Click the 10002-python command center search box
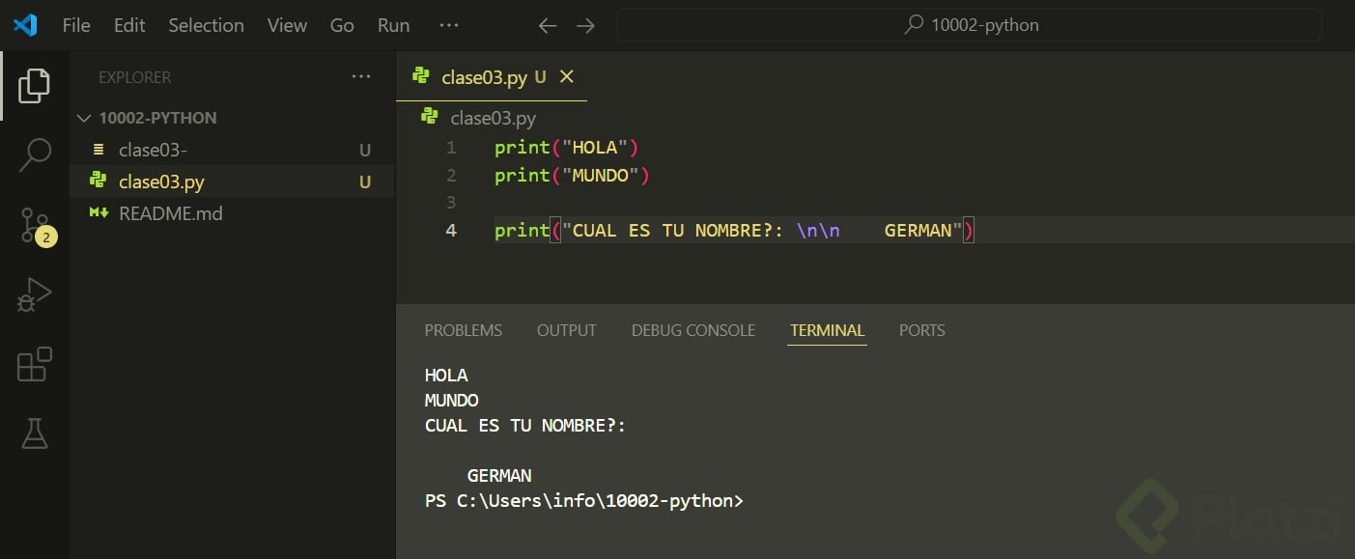This screenshot has width=1355, height=559. (969, 26)
